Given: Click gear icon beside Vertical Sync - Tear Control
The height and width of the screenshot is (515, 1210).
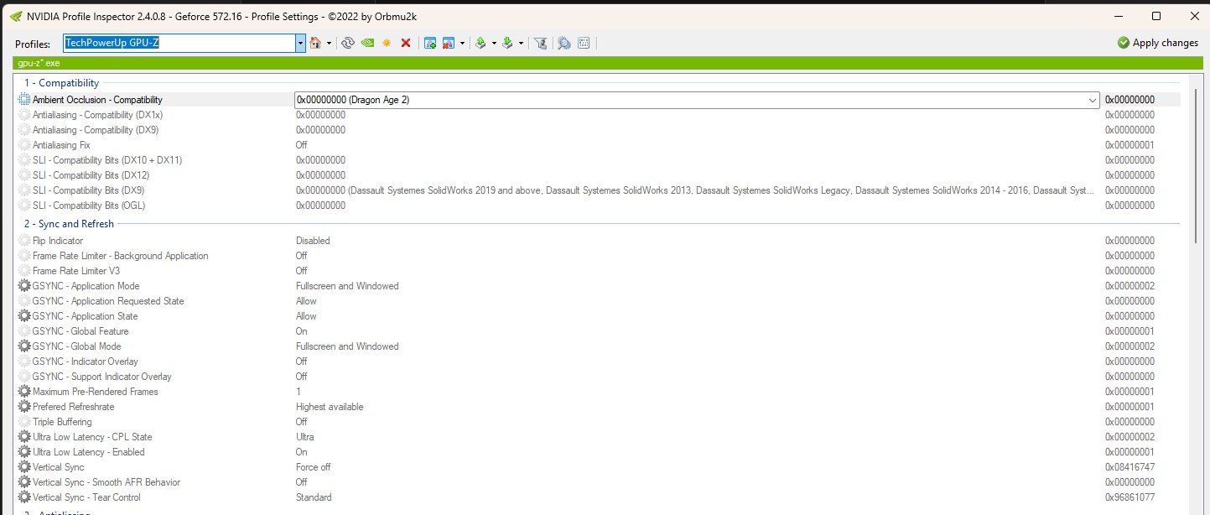Looking at the screenshot, I should click(24, 497).
